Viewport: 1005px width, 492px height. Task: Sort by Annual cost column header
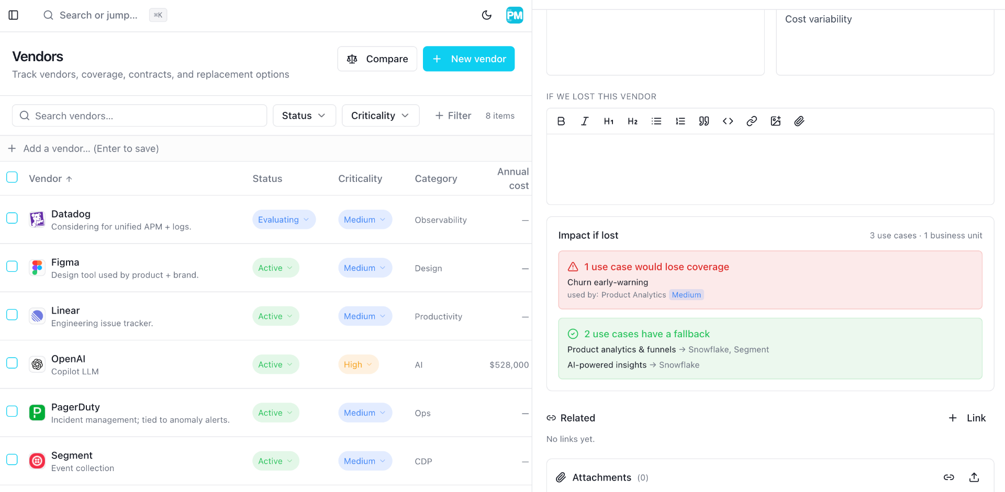(x=513, y=179)
